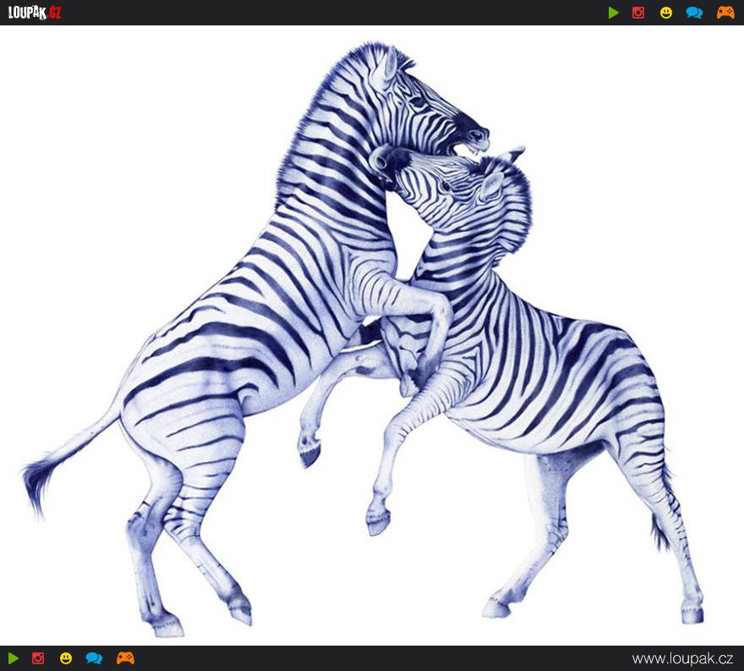The width and height of the screenshot is (744, 671).
Task: Click the orange gamepad icon in bottom bar
Action: coord(125,658)
